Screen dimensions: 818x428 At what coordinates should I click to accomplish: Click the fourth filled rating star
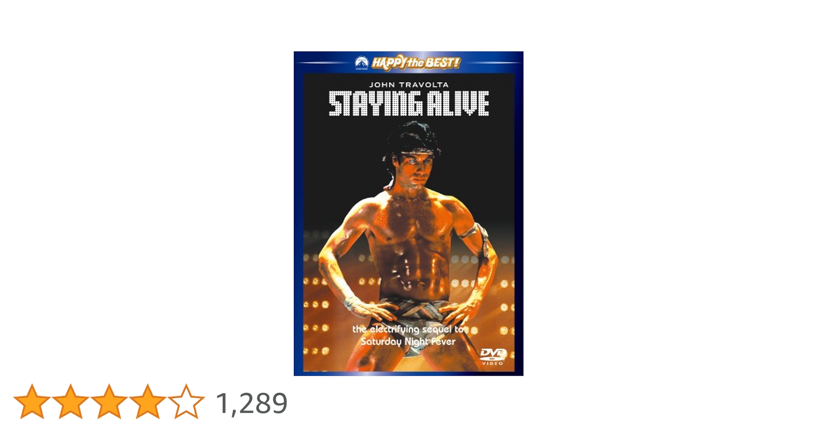[147, 401]
